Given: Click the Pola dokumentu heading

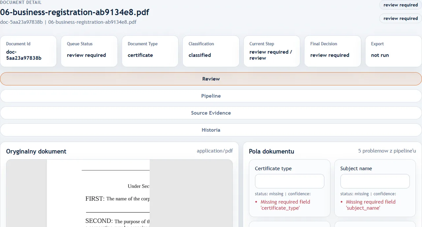Looking at the screenshot, I should click(x=271, y=152).
